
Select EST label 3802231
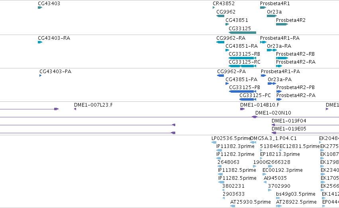[x=233, y=186]
